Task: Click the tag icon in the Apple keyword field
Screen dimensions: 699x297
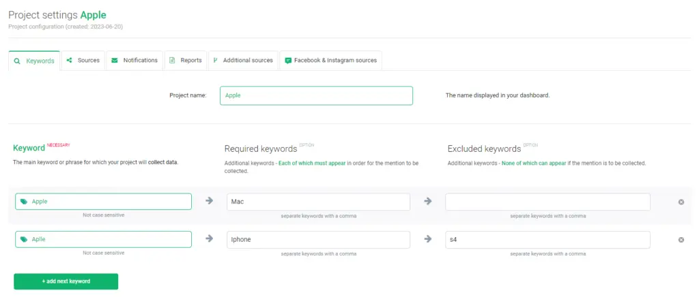Action: tap(24, 202)
